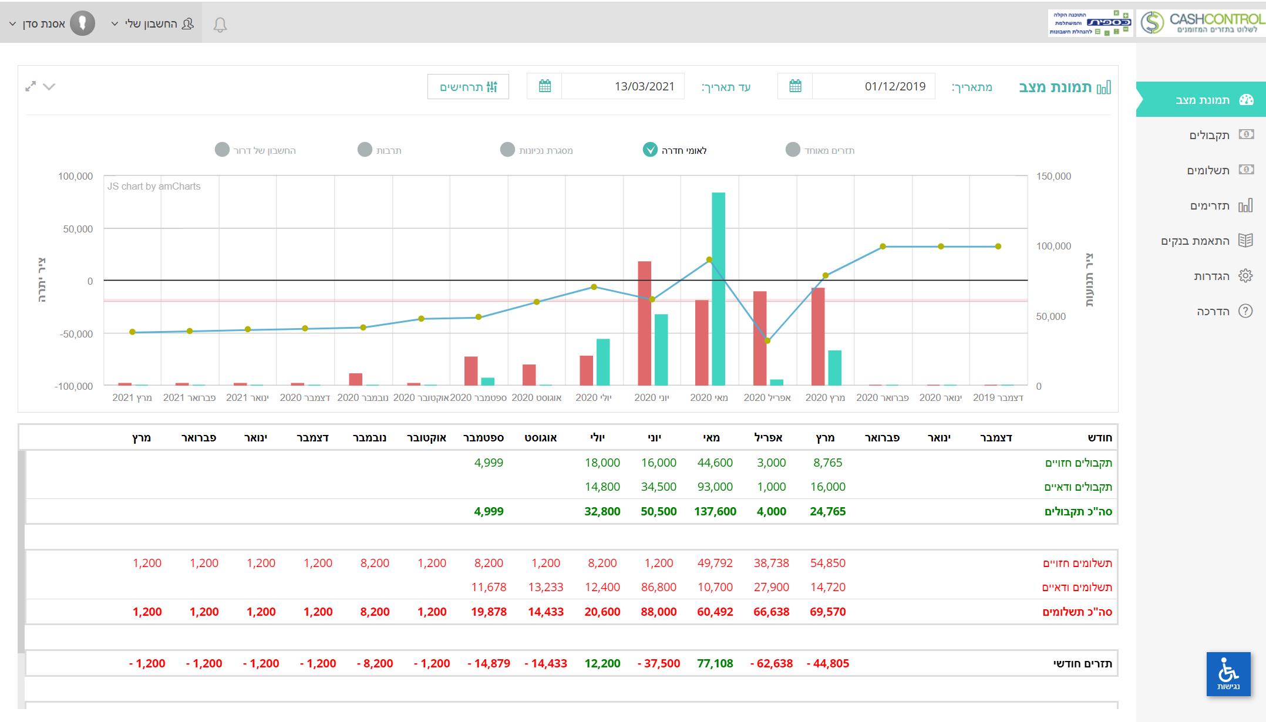Toggle תרבות chart series

365,150
